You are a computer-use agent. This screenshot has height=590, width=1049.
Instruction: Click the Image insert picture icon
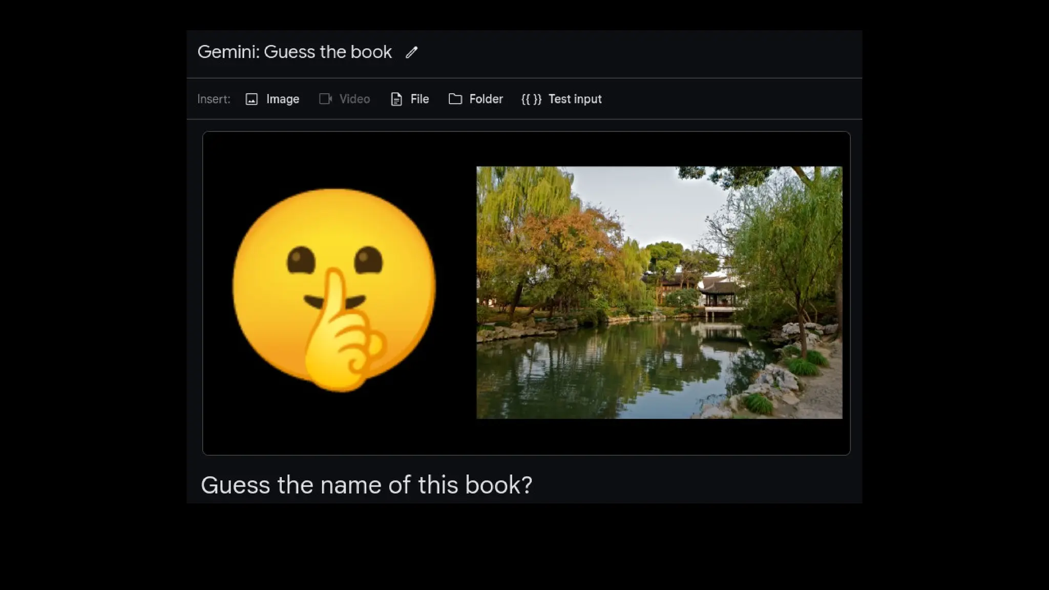tap(251, 99)
